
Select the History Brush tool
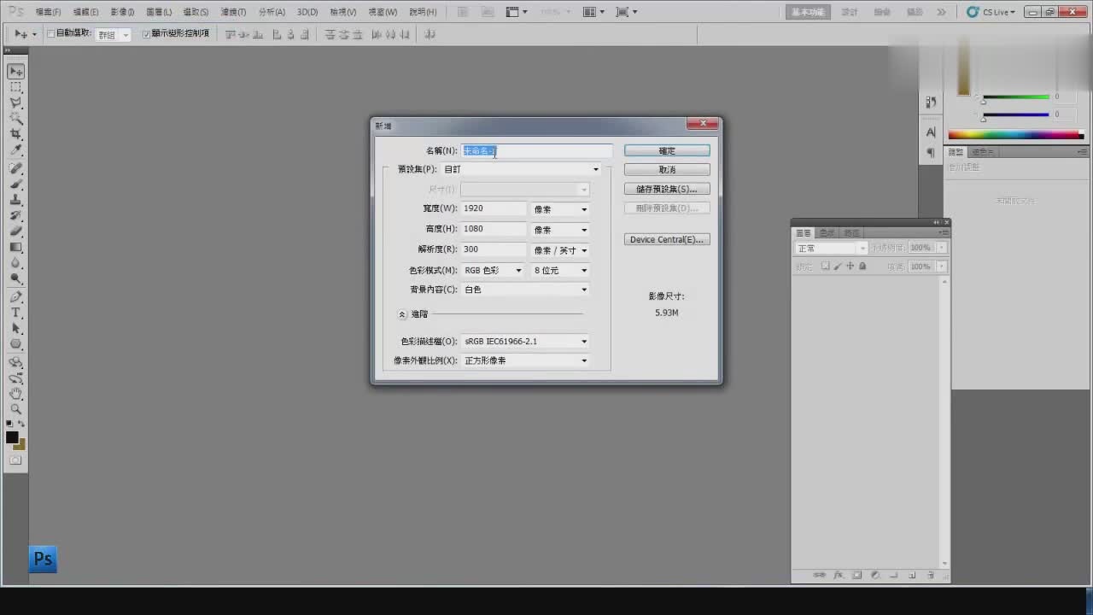click(x=15, y=215)
